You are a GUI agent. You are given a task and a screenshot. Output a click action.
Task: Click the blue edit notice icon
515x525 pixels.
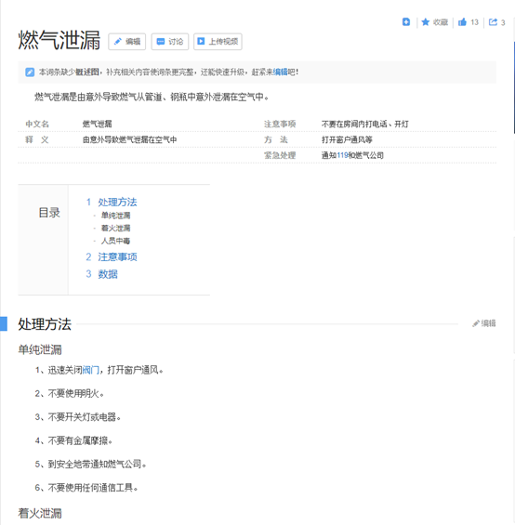click(x=30, y=72)
